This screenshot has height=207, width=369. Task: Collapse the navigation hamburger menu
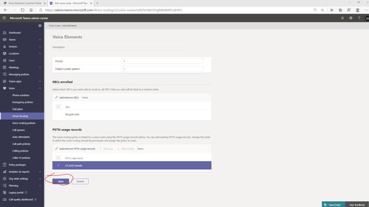[x=40, y=25]
